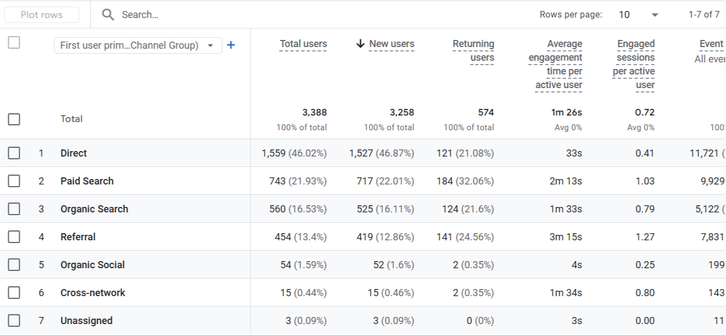The image size is (726, 335).
Task: Click the 2m 13s Paid Search engagement time
Action: tap(566, 181)
